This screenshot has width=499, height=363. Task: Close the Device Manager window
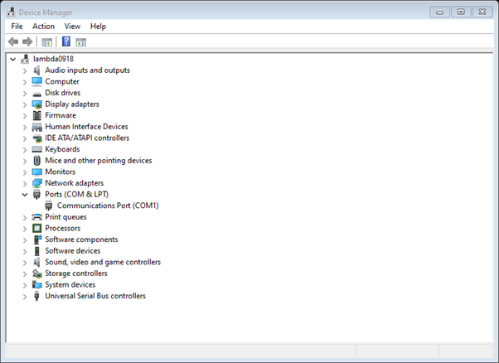click(482, 12)
